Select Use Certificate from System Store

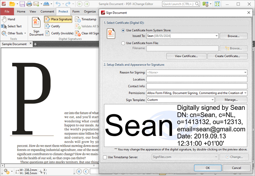coord(123,30)
